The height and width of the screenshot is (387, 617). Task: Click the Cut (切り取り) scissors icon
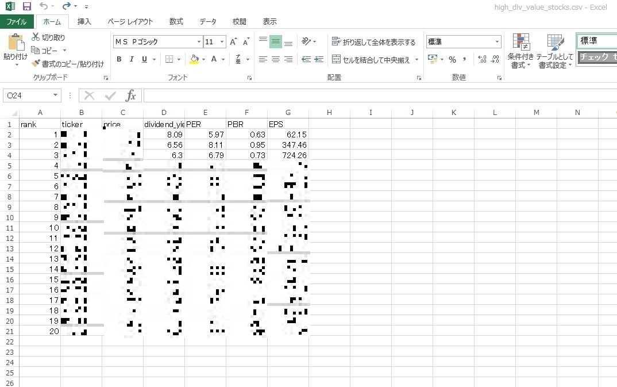pos(36,37)
